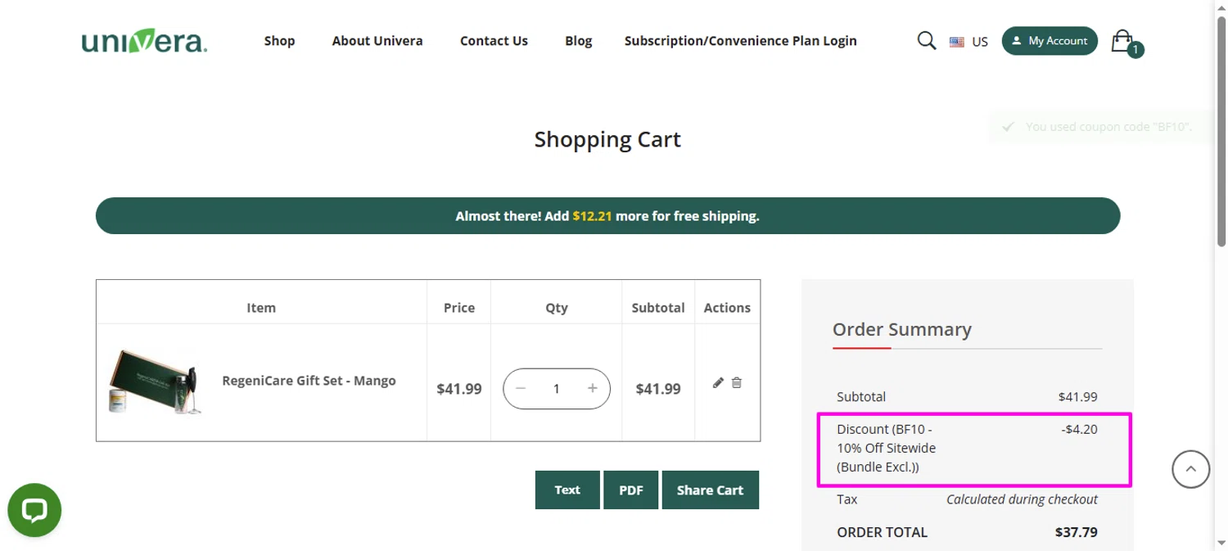
Task: Open the Shop menu
Action: point(279,41)
